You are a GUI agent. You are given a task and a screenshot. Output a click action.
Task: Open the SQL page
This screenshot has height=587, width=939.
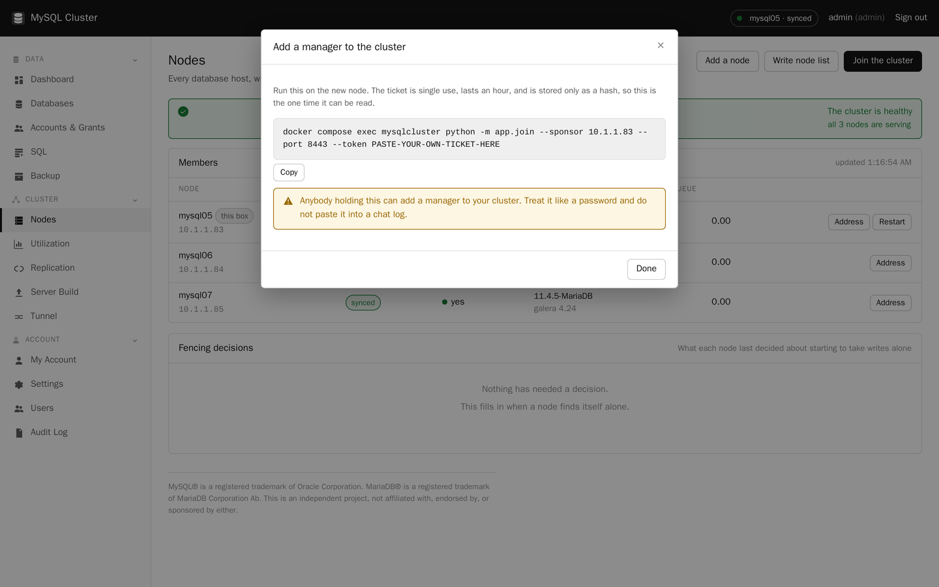tap(76, 152)
